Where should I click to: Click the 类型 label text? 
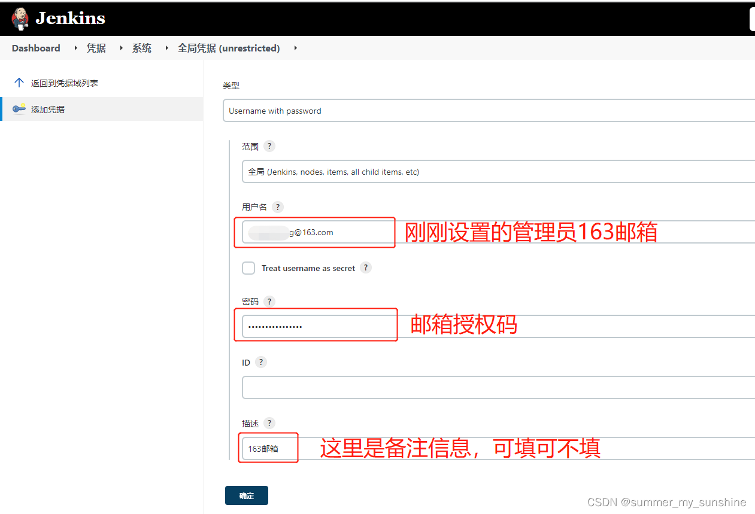(x=231, y=86)
